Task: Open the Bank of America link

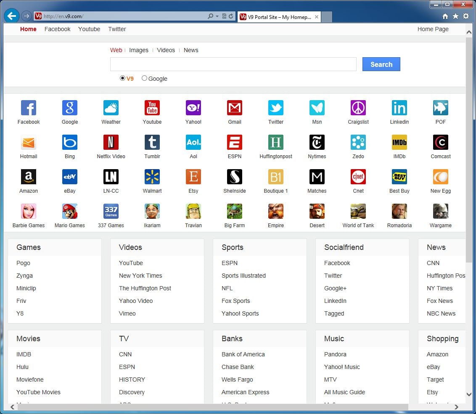Action: click(243, 354)
